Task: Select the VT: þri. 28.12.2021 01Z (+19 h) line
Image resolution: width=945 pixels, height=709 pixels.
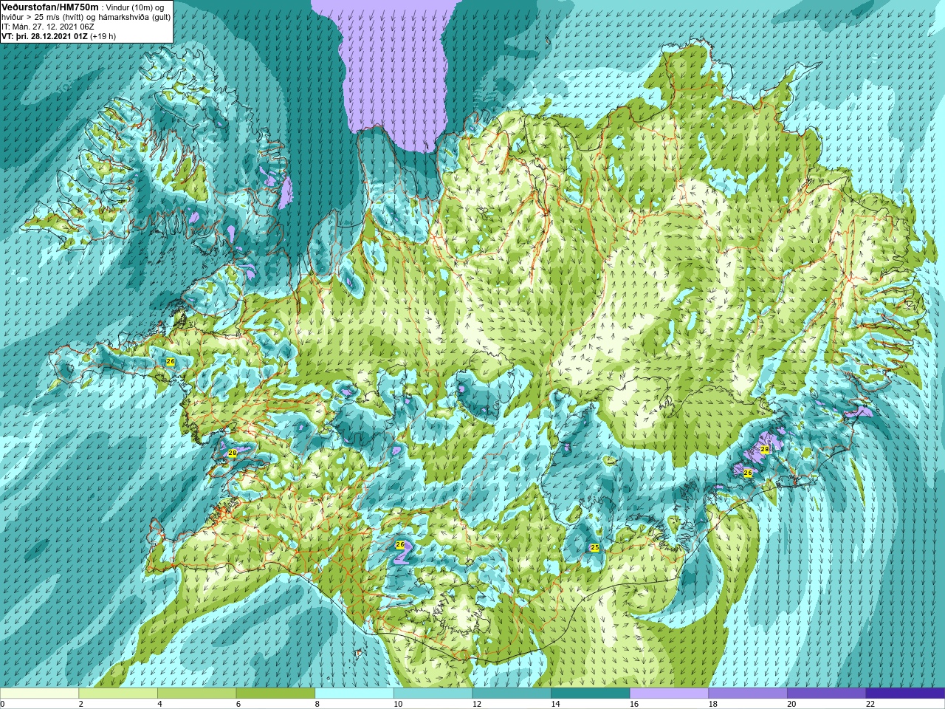Action: tap(58, 36)
